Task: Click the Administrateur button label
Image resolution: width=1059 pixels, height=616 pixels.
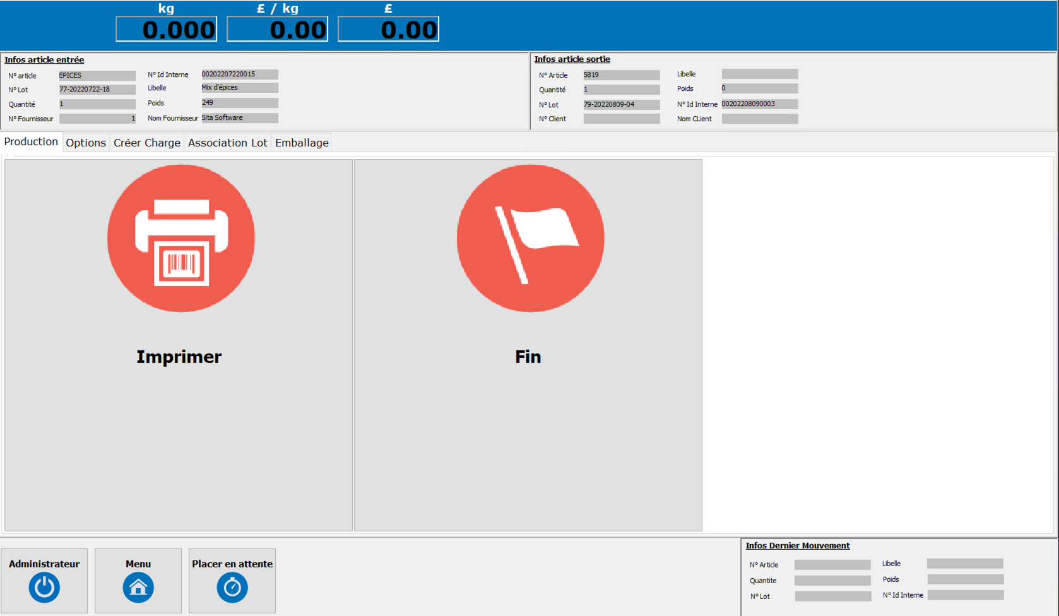Action: [44, 564]
